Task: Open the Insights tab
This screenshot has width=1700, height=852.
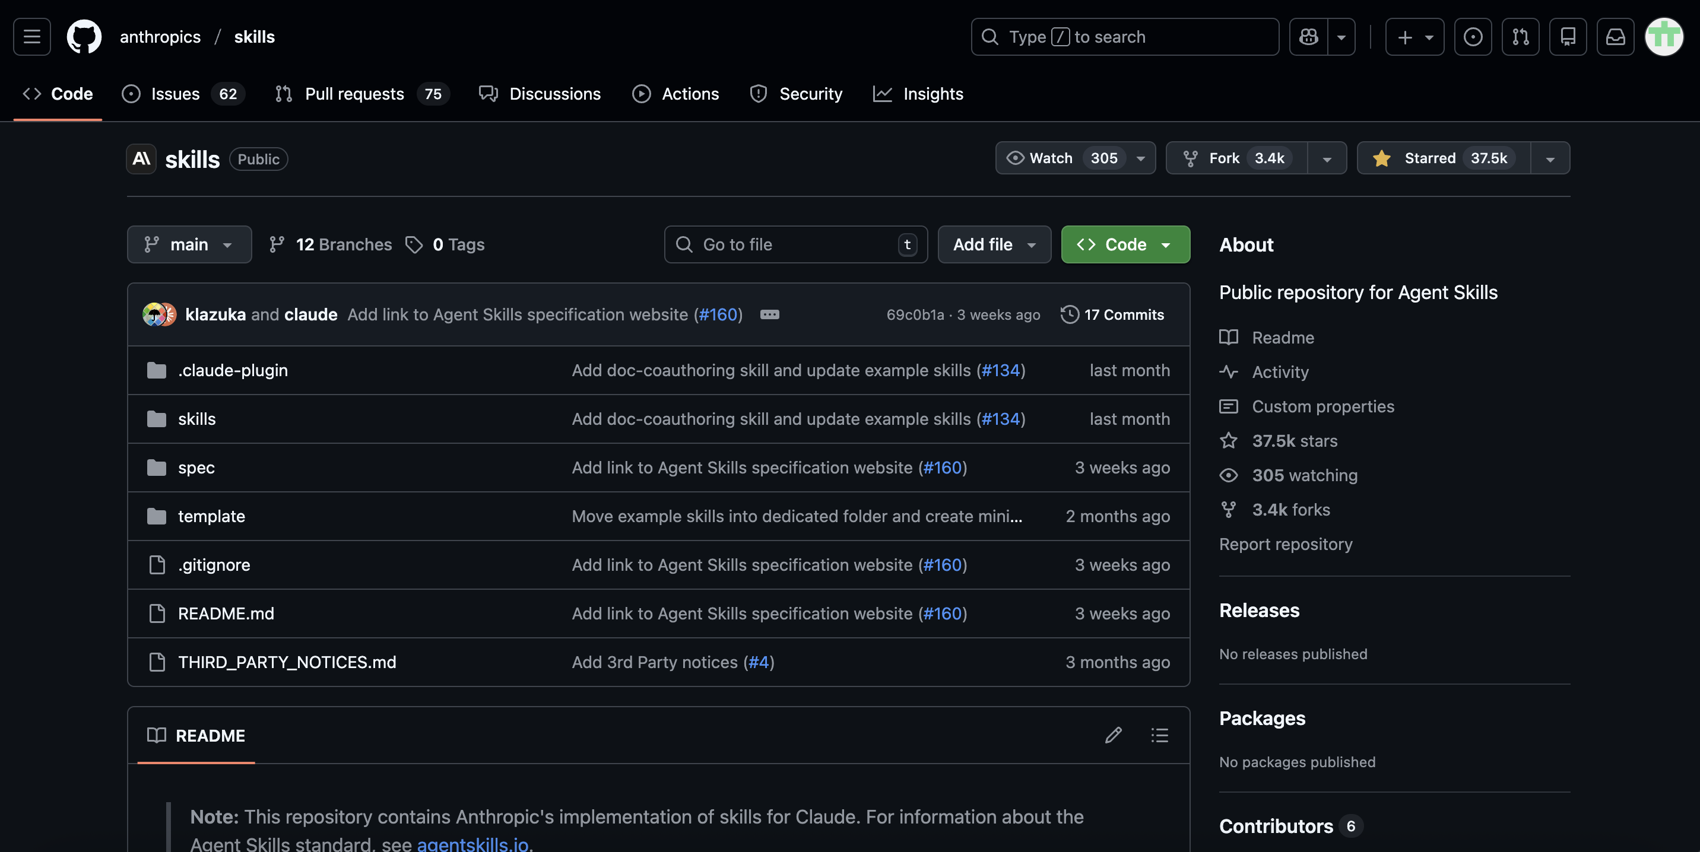Action: click(x=918, y=94)
